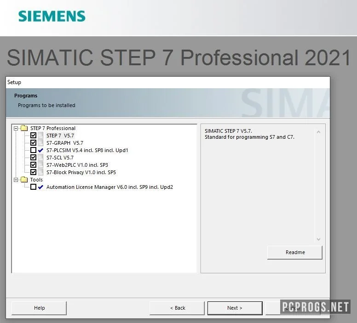
Task: Click the blue checkmark icon beside Automation License Manager
Action: coord(40,187)
